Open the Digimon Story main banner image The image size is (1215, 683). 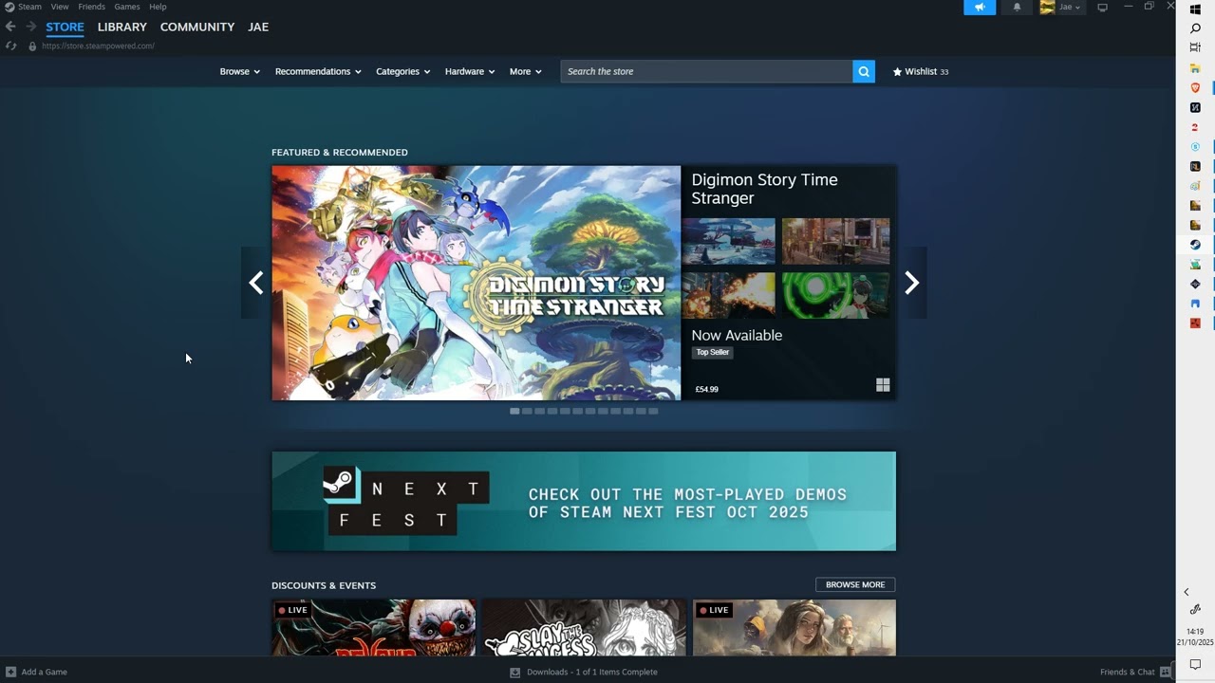tap(476, 283)
